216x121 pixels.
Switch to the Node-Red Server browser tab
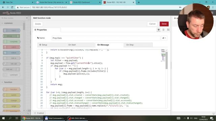pyautogui.click(x=51, y=2)
